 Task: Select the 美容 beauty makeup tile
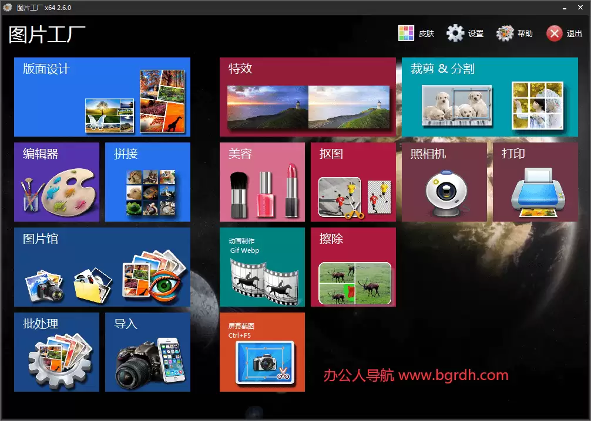[x=263, y=182]
